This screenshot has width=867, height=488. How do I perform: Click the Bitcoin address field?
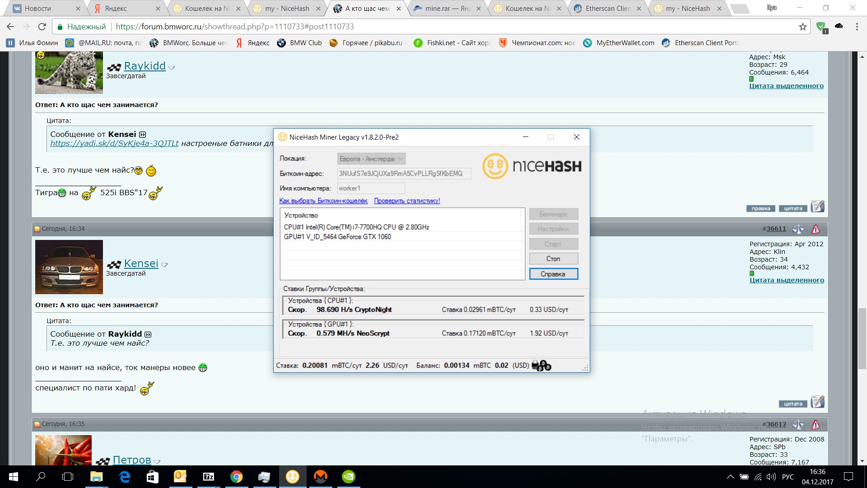tap(404, 174)
